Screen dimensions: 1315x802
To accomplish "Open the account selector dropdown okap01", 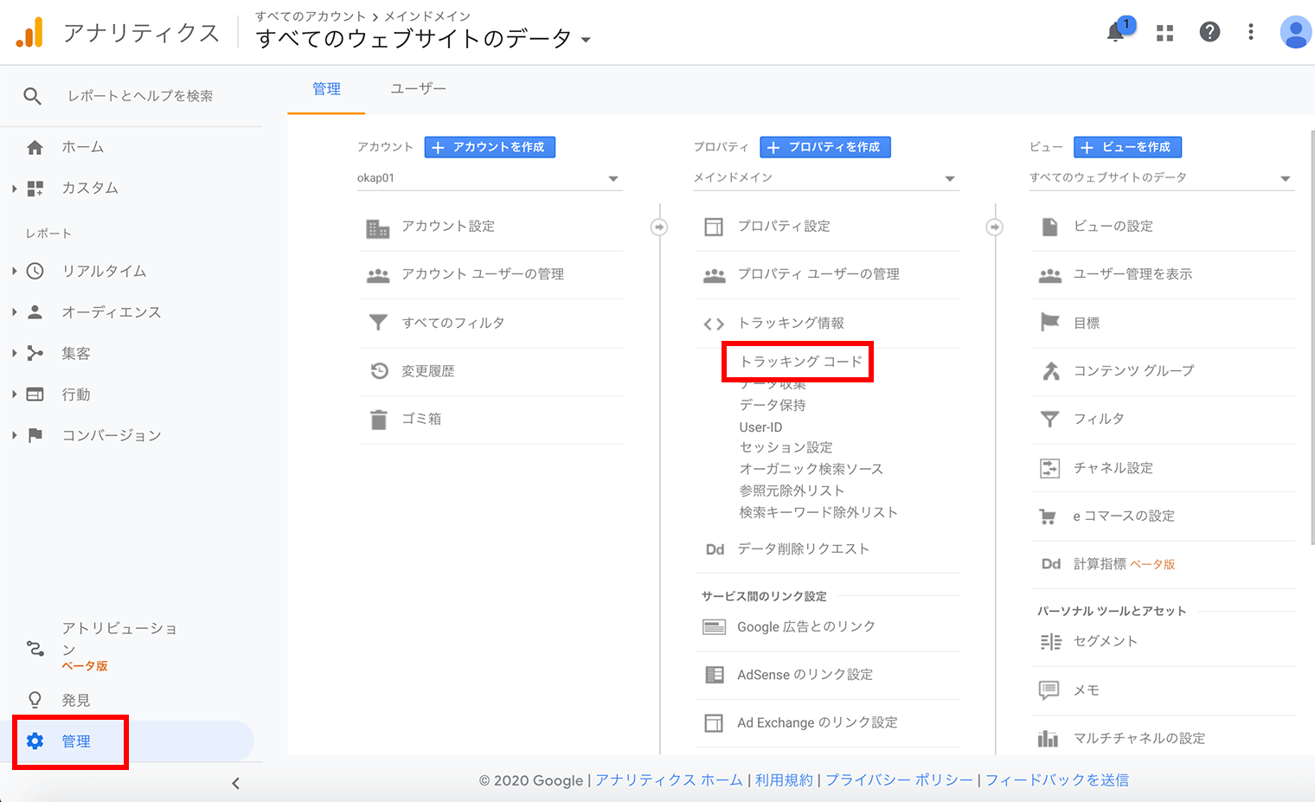I will (x=489, y=178).
